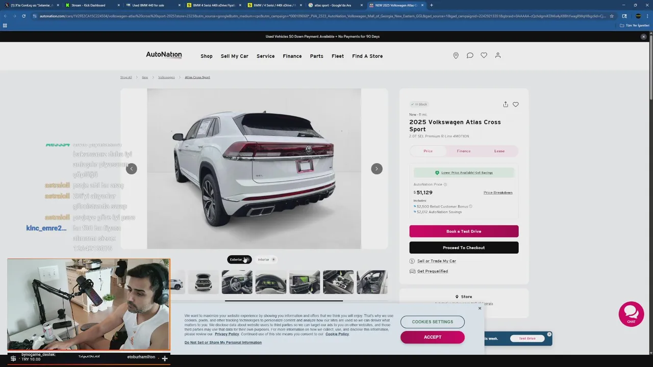Image resolution: width=653 pixels, height=367 pixels.
Task: Close the Test Drive popup
Action: tap(549, 334)
